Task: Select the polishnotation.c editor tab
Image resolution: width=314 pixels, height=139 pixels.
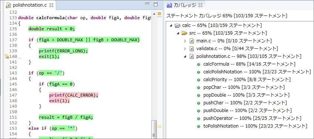Action: pyautogui.click(x=30, y=6)
